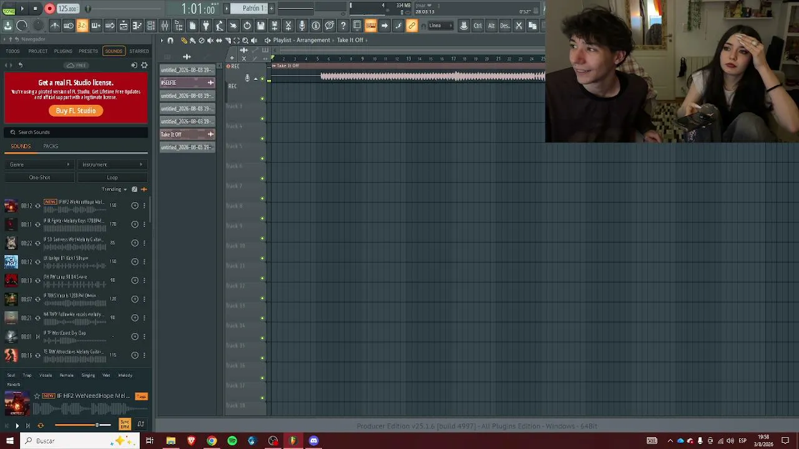This screenshot has width=799, height=449.
Task: Select the #SELFIE clip in picker
Action: [x=187, y=83]
